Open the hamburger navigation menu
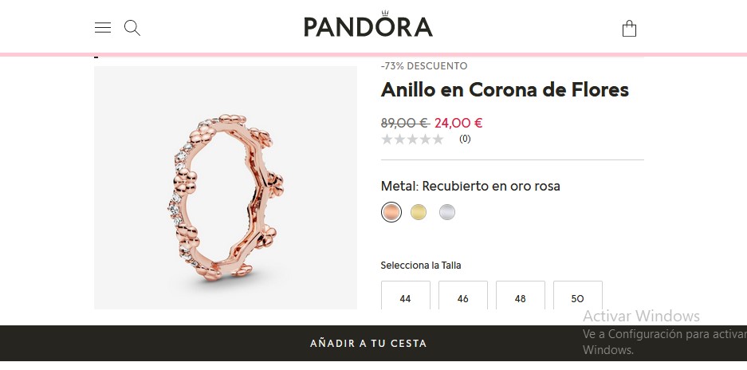 (x=103, y=28)
